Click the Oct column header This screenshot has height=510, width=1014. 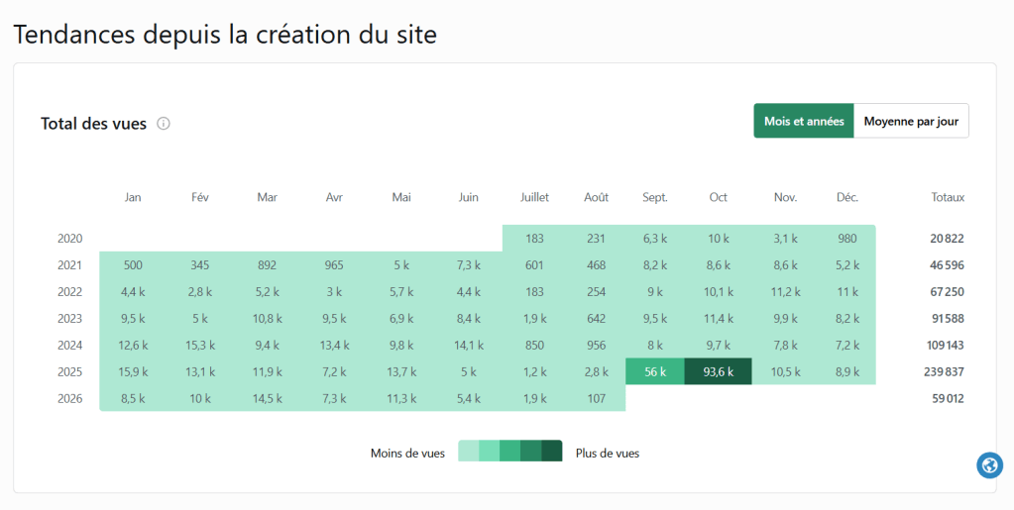[x=718, y=197]
